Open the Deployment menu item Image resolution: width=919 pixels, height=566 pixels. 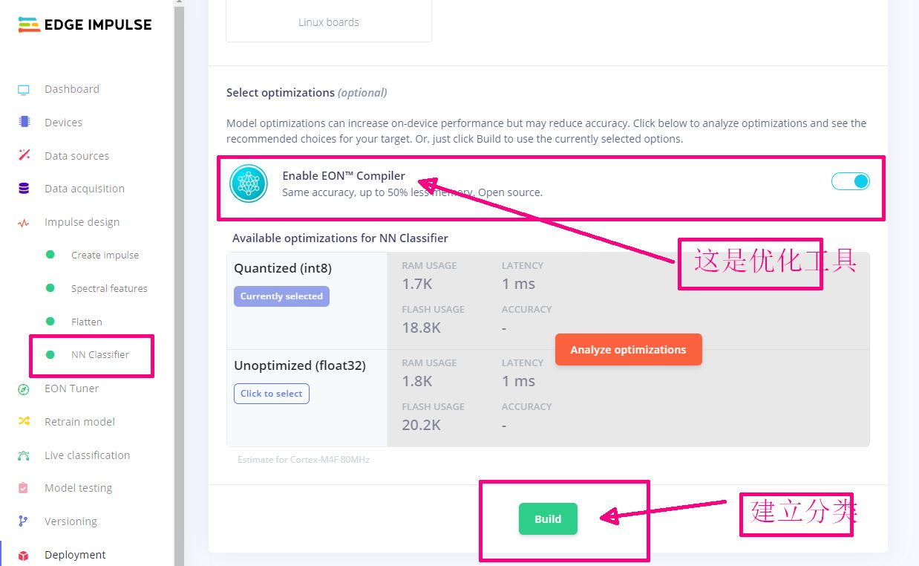click(75, 555)
